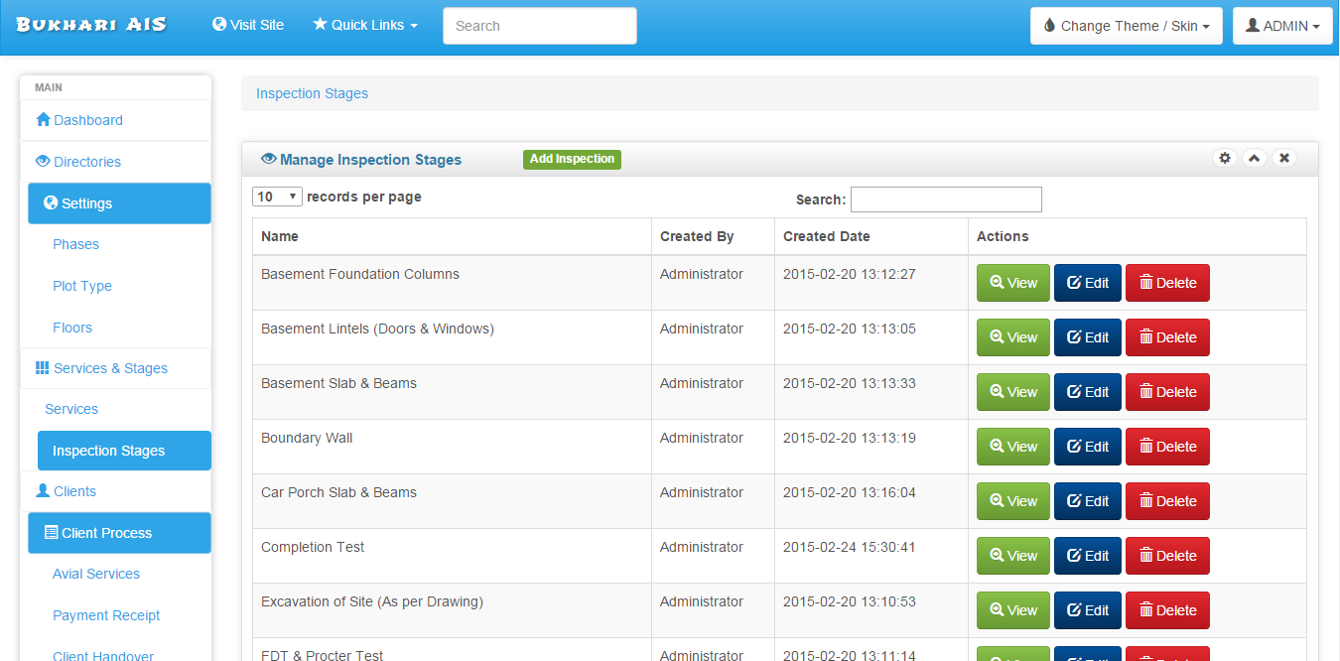Click the gear settings icon in panel header
The width and height of the screenshot is (1340, 661).
pyautogui.click(x=1225, y=158)
